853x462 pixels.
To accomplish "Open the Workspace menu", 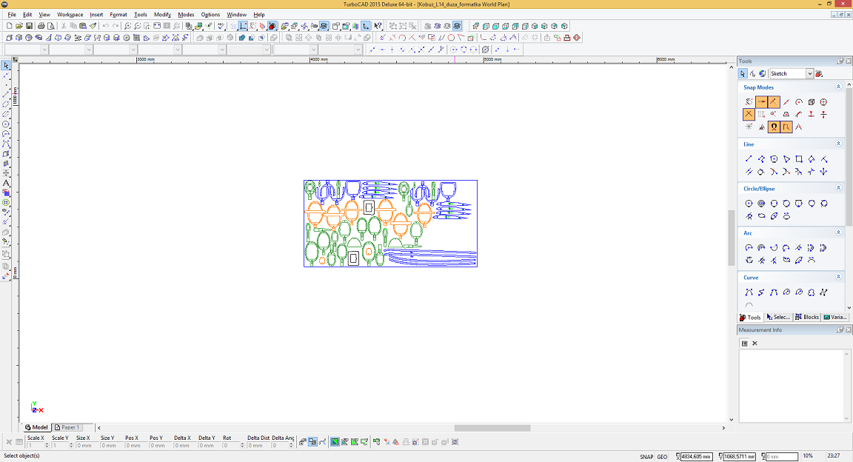I will pos(70,15).
